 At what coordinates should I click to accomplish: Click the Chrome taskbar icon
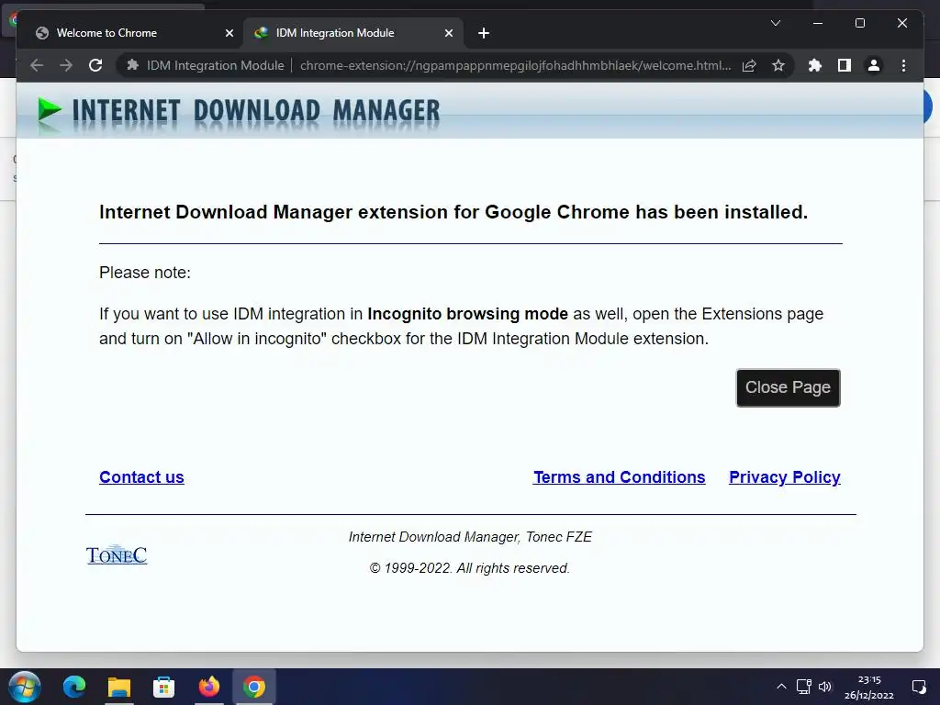click(253, 687)
